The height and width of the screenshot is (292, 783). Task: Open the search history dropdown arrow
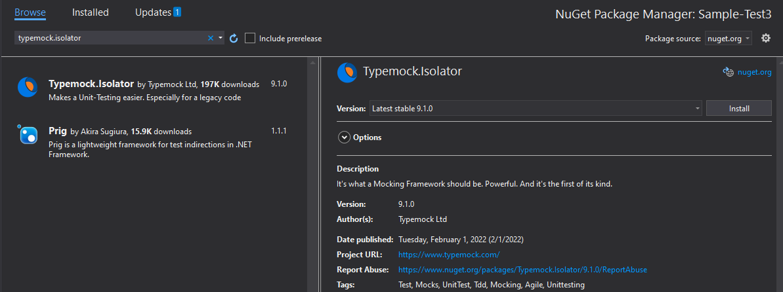pyautogui.click(x=220, y=39)
